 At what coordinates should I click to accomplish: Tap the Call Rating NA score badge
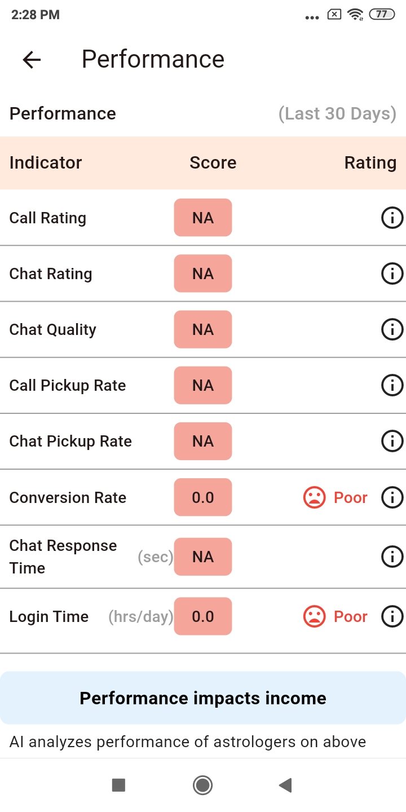pyautogui.click(x=203, y=218)
